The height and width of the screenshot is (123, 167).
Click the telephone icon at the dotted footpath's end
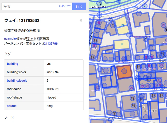[x=146, y=39]
